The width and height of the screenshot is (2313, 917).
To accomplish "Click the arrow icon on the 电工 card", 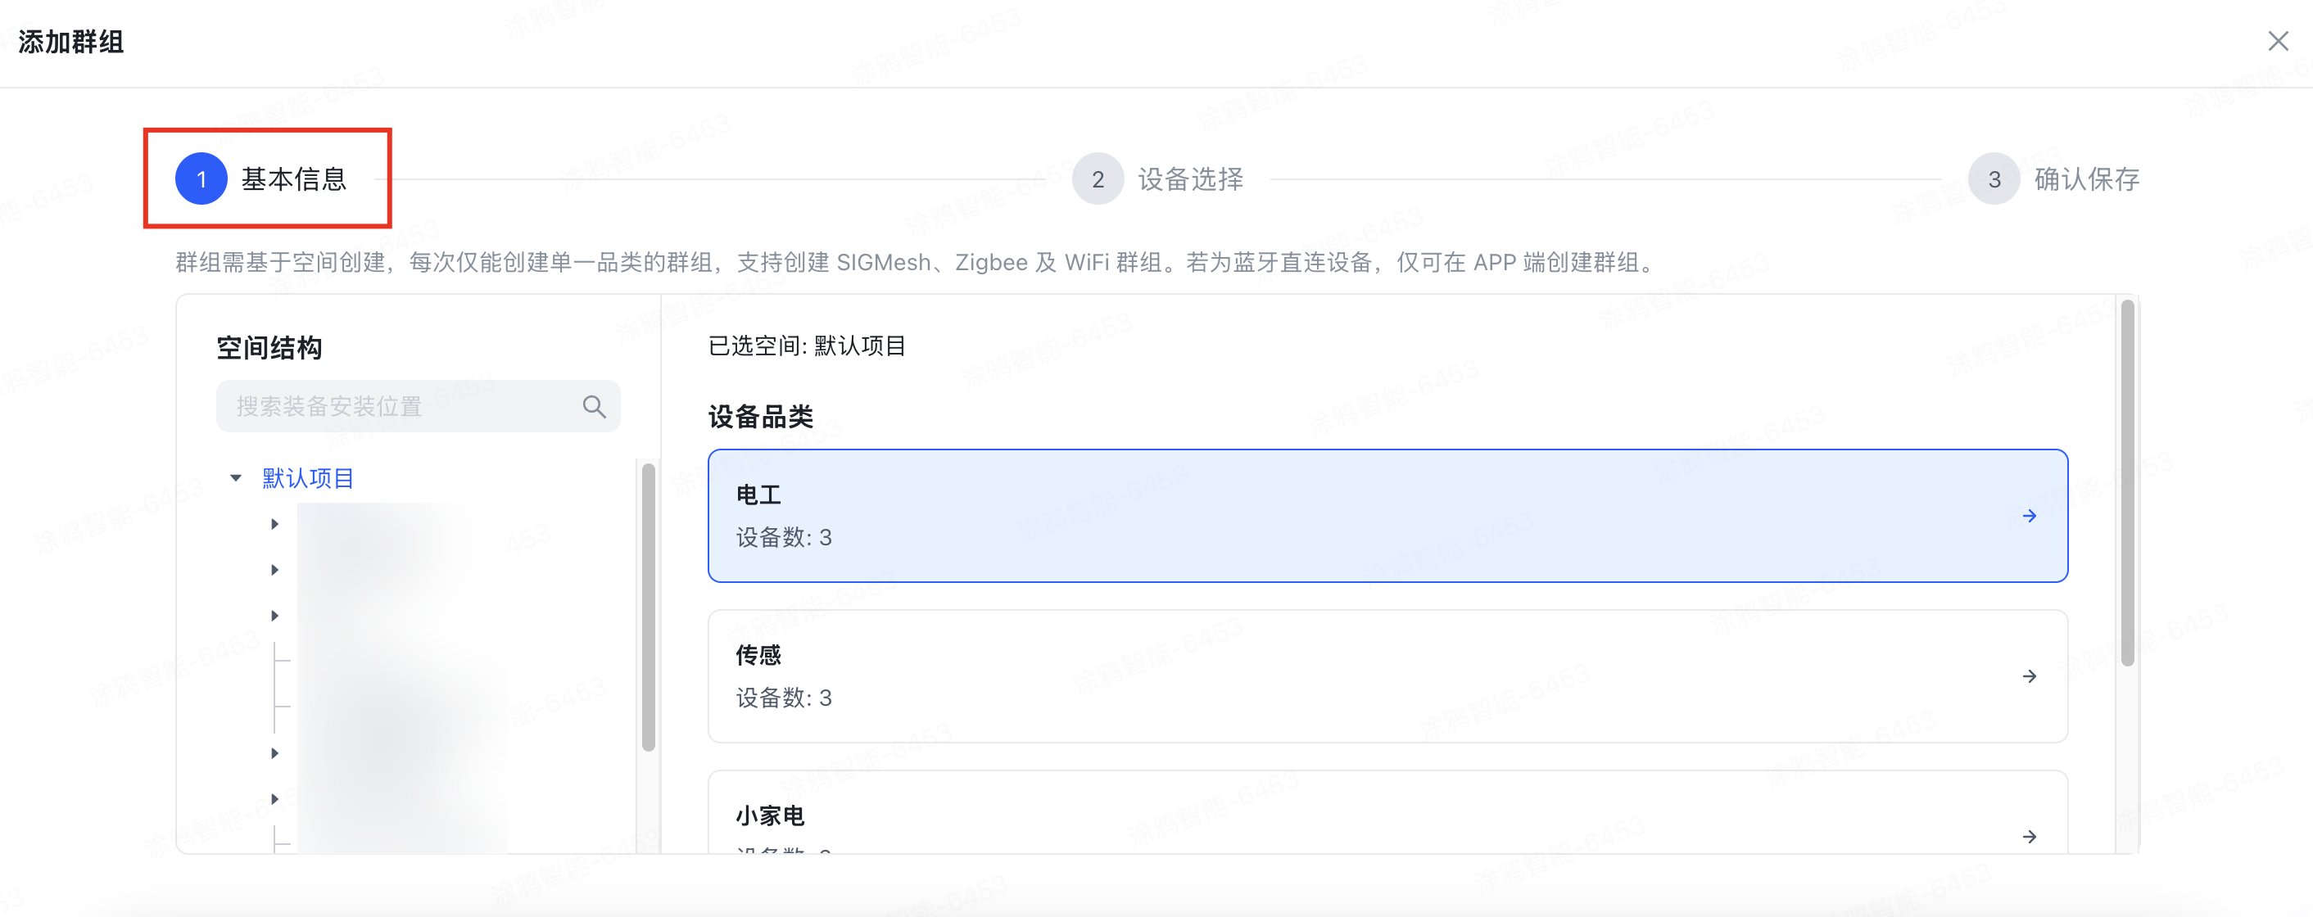I will coord(2030,516).
